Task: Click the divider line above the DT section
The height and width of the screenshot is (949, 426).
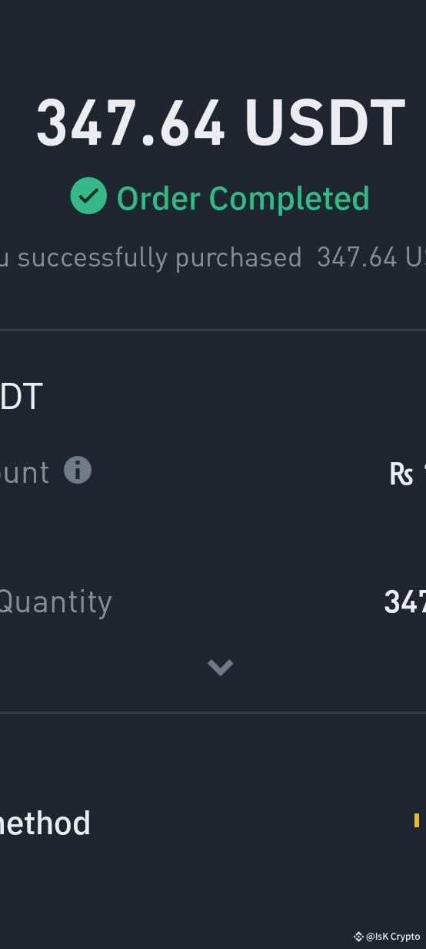Action: pos(213,330)
